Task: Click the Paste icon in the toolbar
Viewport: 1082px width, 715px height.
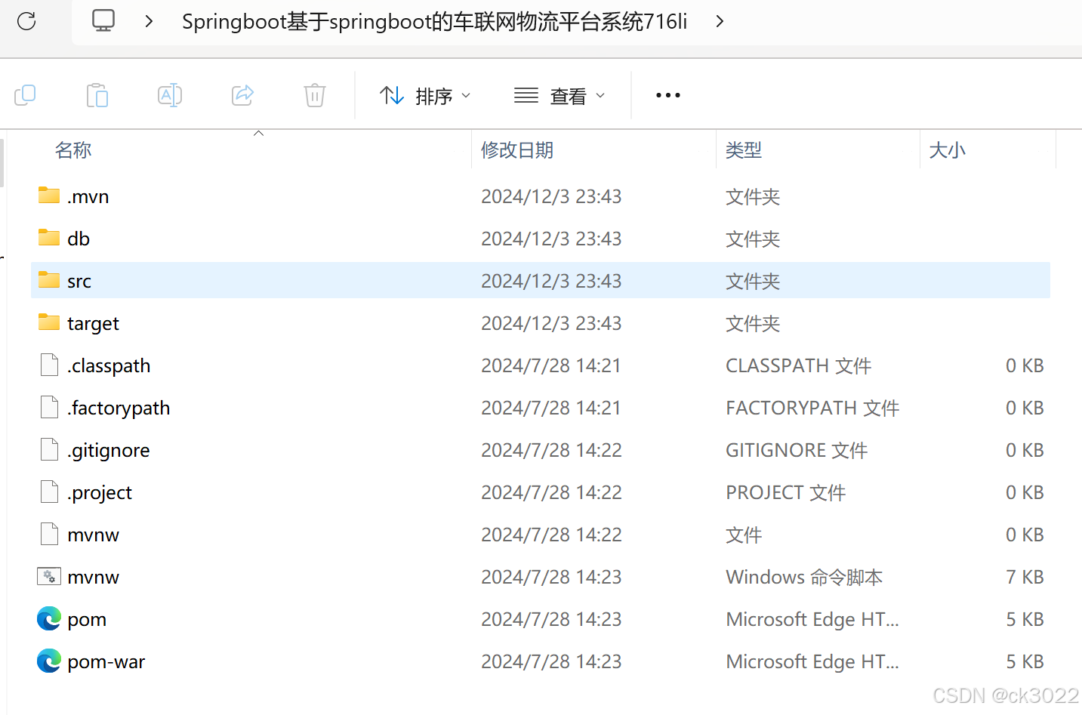Action: 97,94
